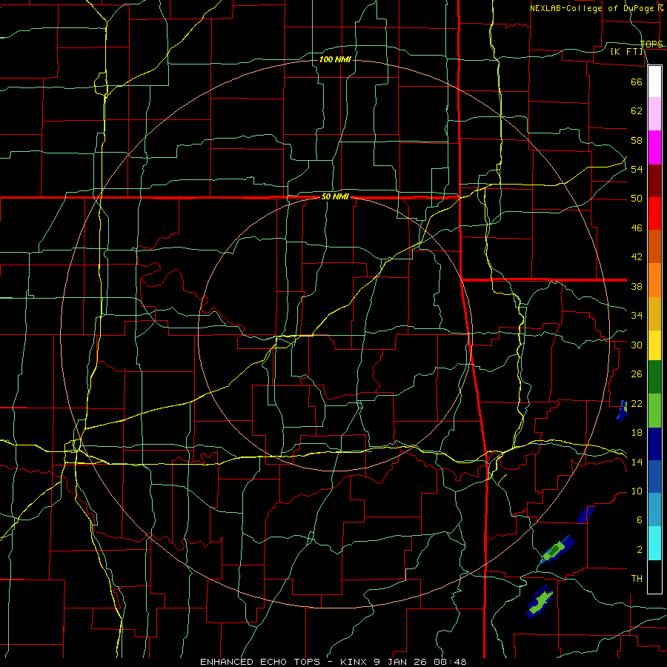Click the "TH" legend label
The width and height of the screenshot is (667, 667).
[x=637, y=579]
